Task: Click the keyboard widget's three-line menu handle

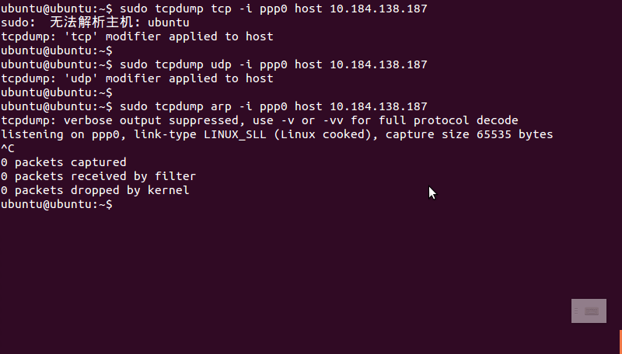Action: pyautogui.click(x=576, y=311)
